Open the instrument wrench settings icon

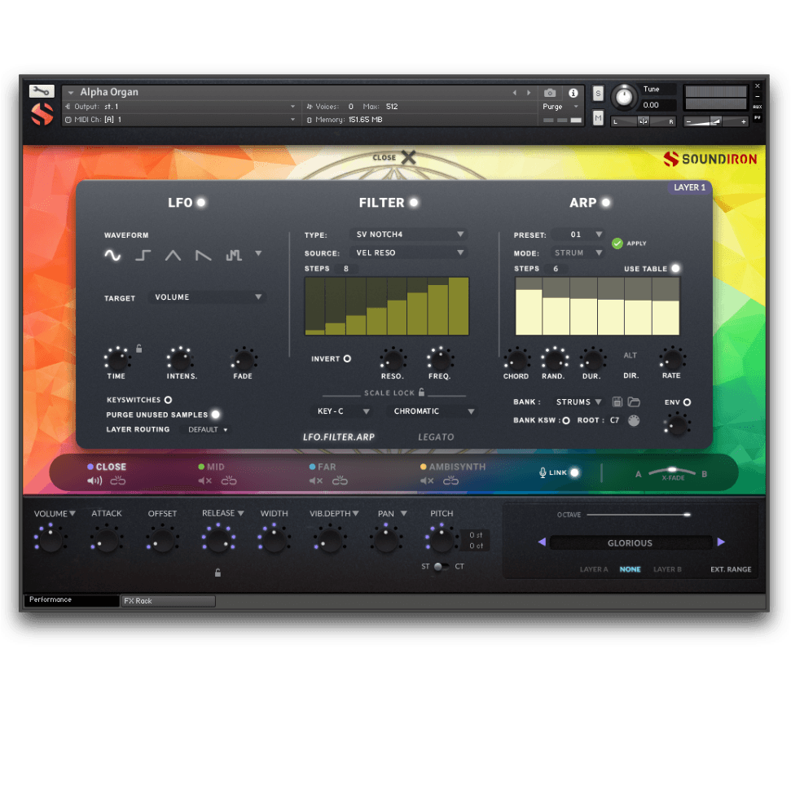click(x=42, y=90)
